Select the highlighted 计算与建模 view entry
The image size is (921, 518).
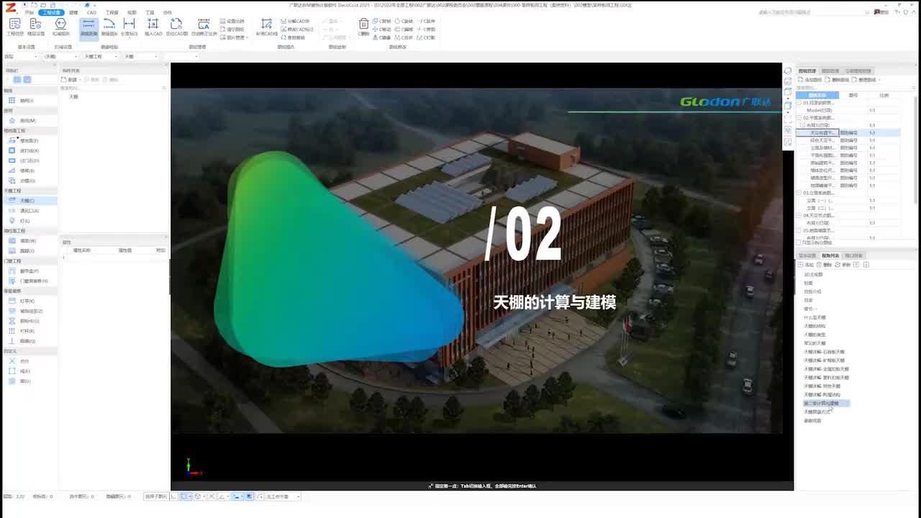tap(826, 404)
